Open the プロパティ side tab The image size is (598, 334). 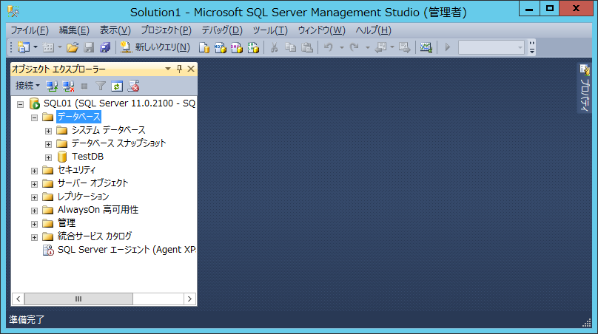click(583, 89)
